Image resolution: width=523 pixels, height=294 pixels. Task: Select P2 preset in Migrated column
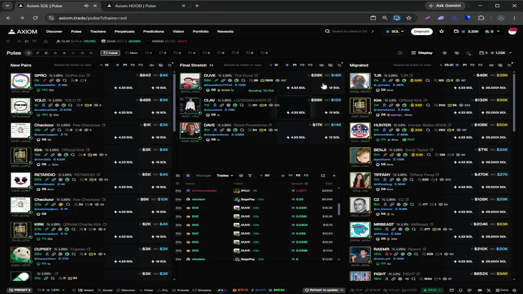472,65
